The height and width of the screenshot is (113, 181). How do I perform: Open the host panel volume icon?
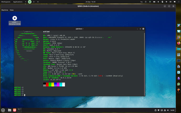pyautogui.click(x=158, y=2)
